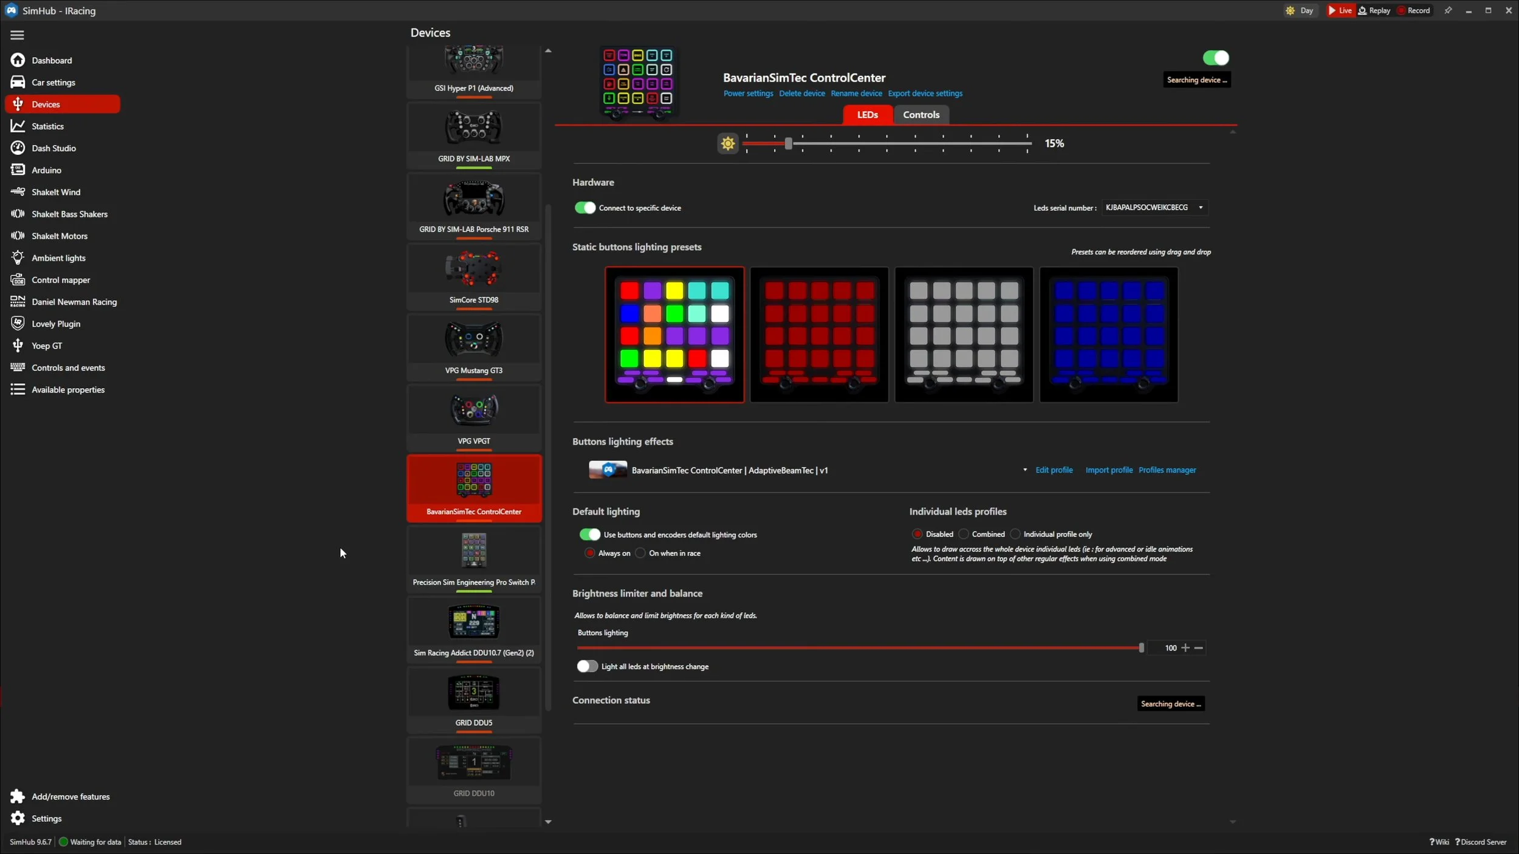Image resolution: width=1519 pixels, height=854 pixels.
Task: Select the all-red lighting preset
Action: [819, 335]
